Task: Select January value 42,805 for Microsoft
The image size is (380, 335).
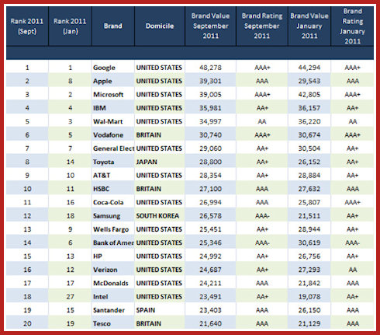Action: (309, 95)
